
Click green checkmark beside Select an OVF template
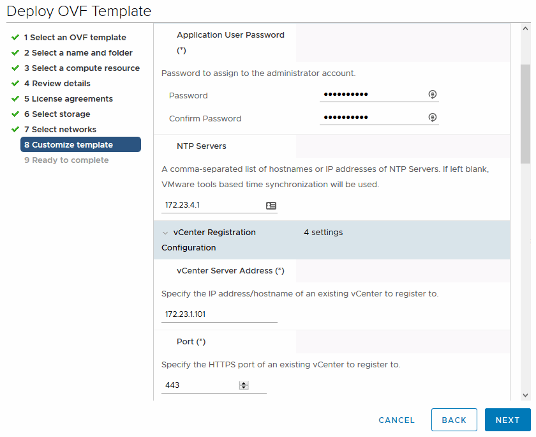point(15,38)
